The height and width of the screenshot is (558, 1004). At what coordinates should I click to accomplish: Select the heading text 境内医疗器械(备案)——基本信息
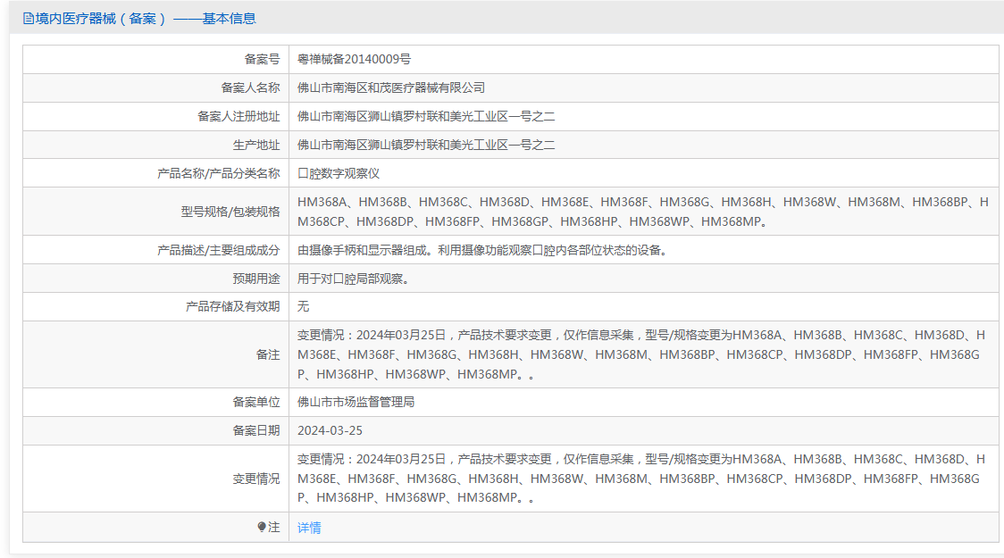[146, 19]
